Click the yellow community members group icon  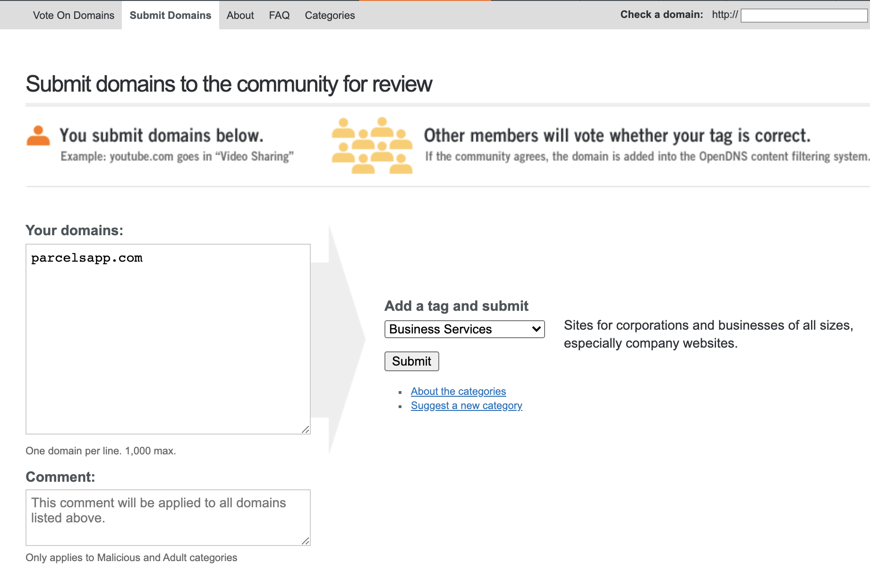point(372,145)
